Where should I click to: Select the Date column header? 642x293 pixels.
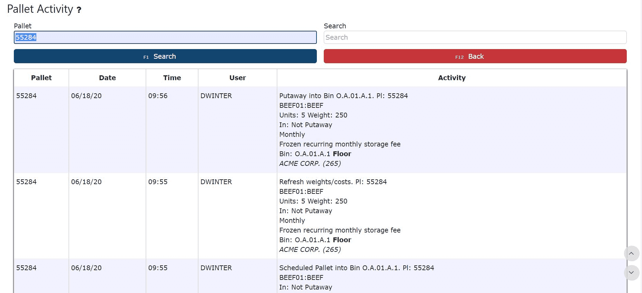point(107,78)
